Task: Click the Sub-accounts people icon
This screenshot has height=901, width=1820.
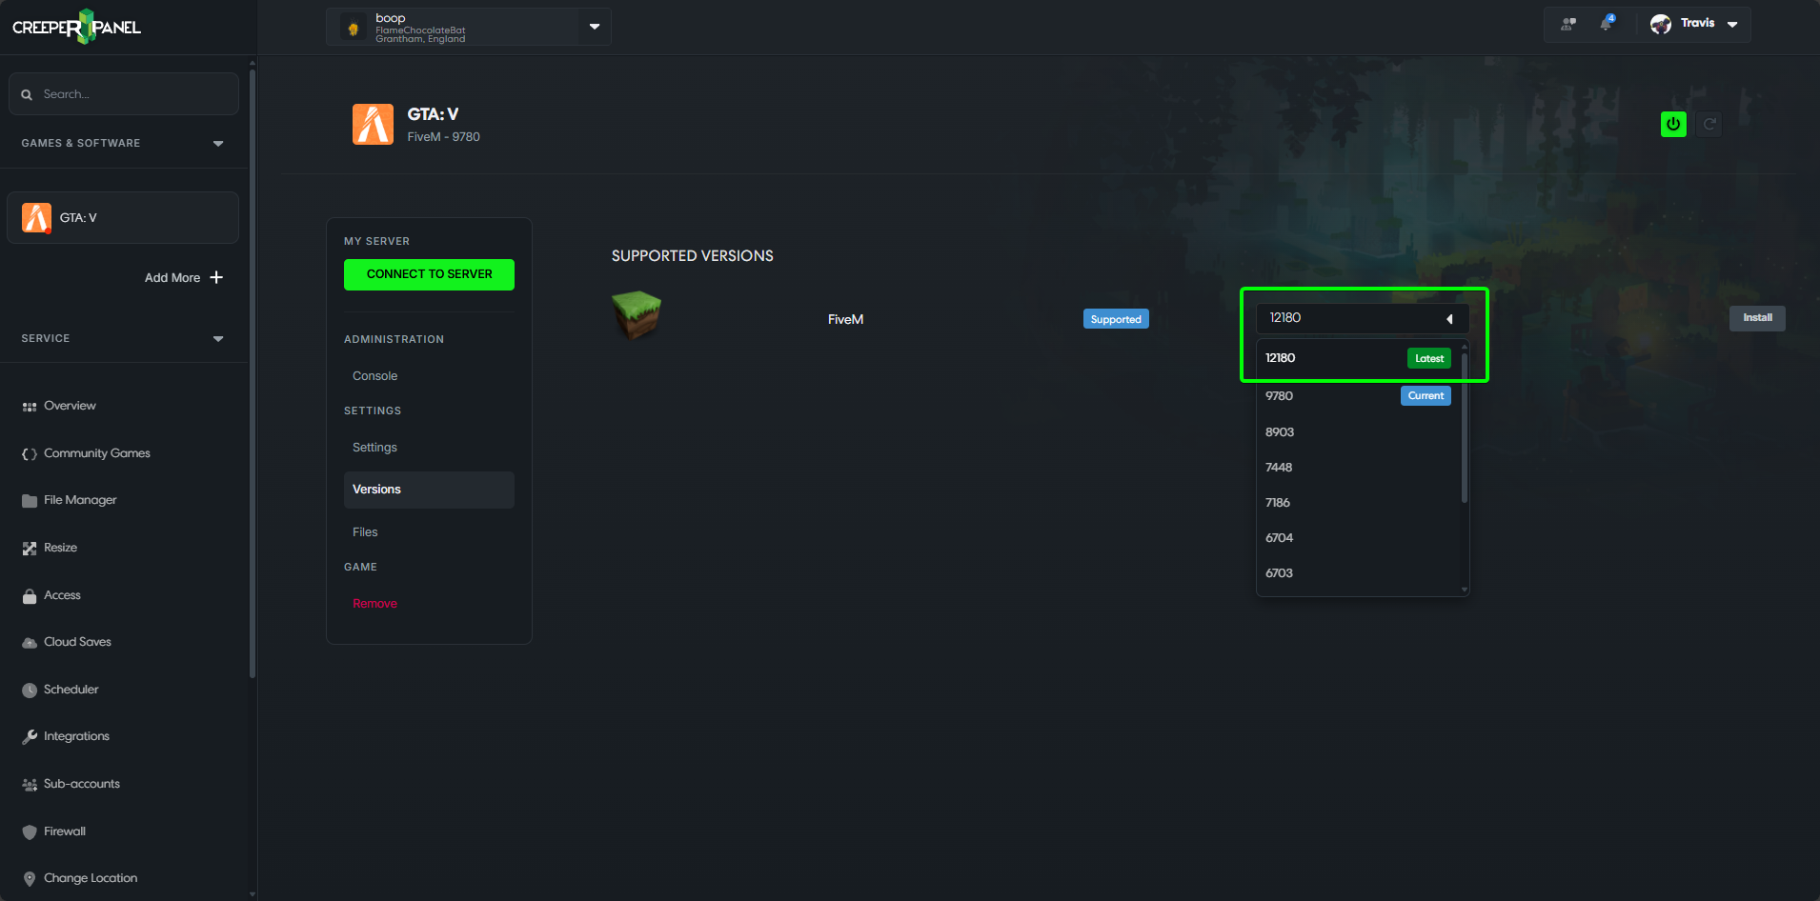Action: 30,785
